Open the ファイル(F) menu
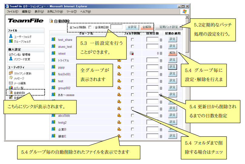The width and height of the screenshot is (245, 164). 13,11
